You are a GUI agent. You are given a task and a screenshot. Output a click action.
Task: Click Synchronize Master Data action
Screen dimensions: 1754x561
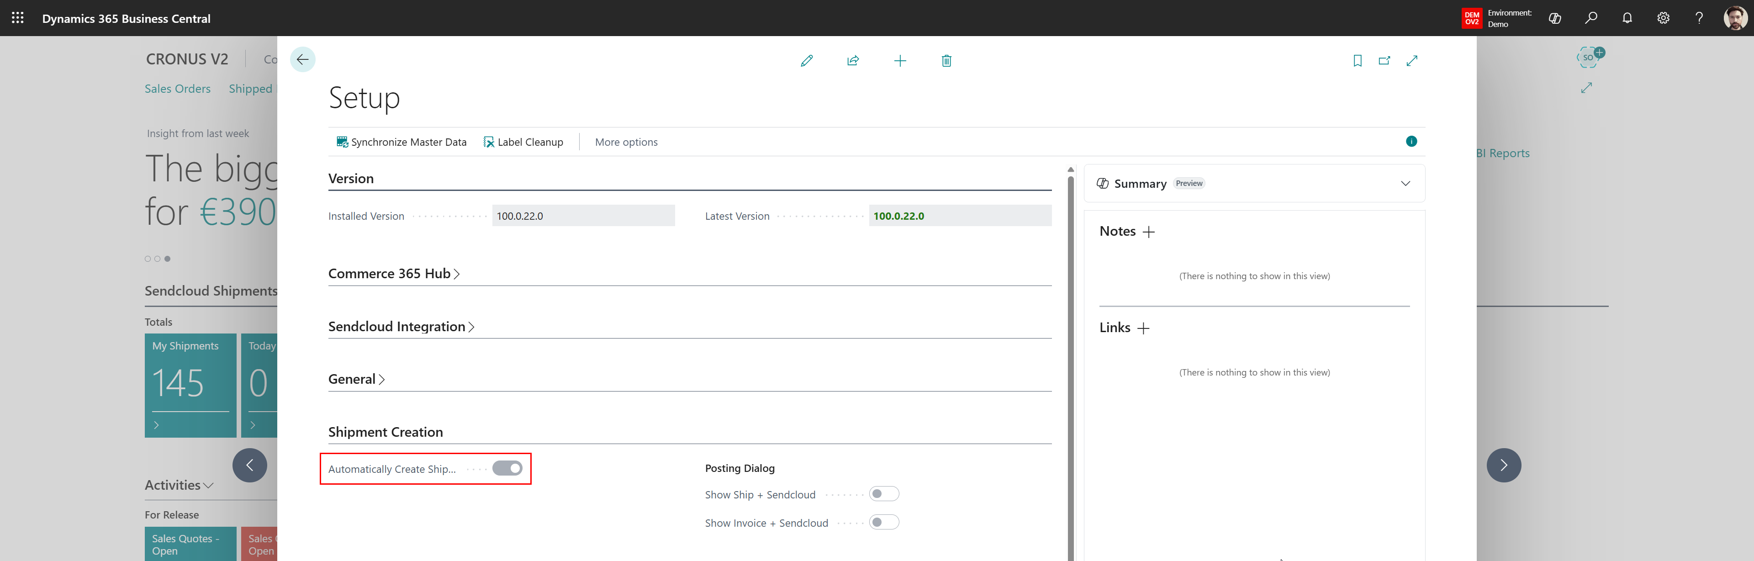pos(401,142)
